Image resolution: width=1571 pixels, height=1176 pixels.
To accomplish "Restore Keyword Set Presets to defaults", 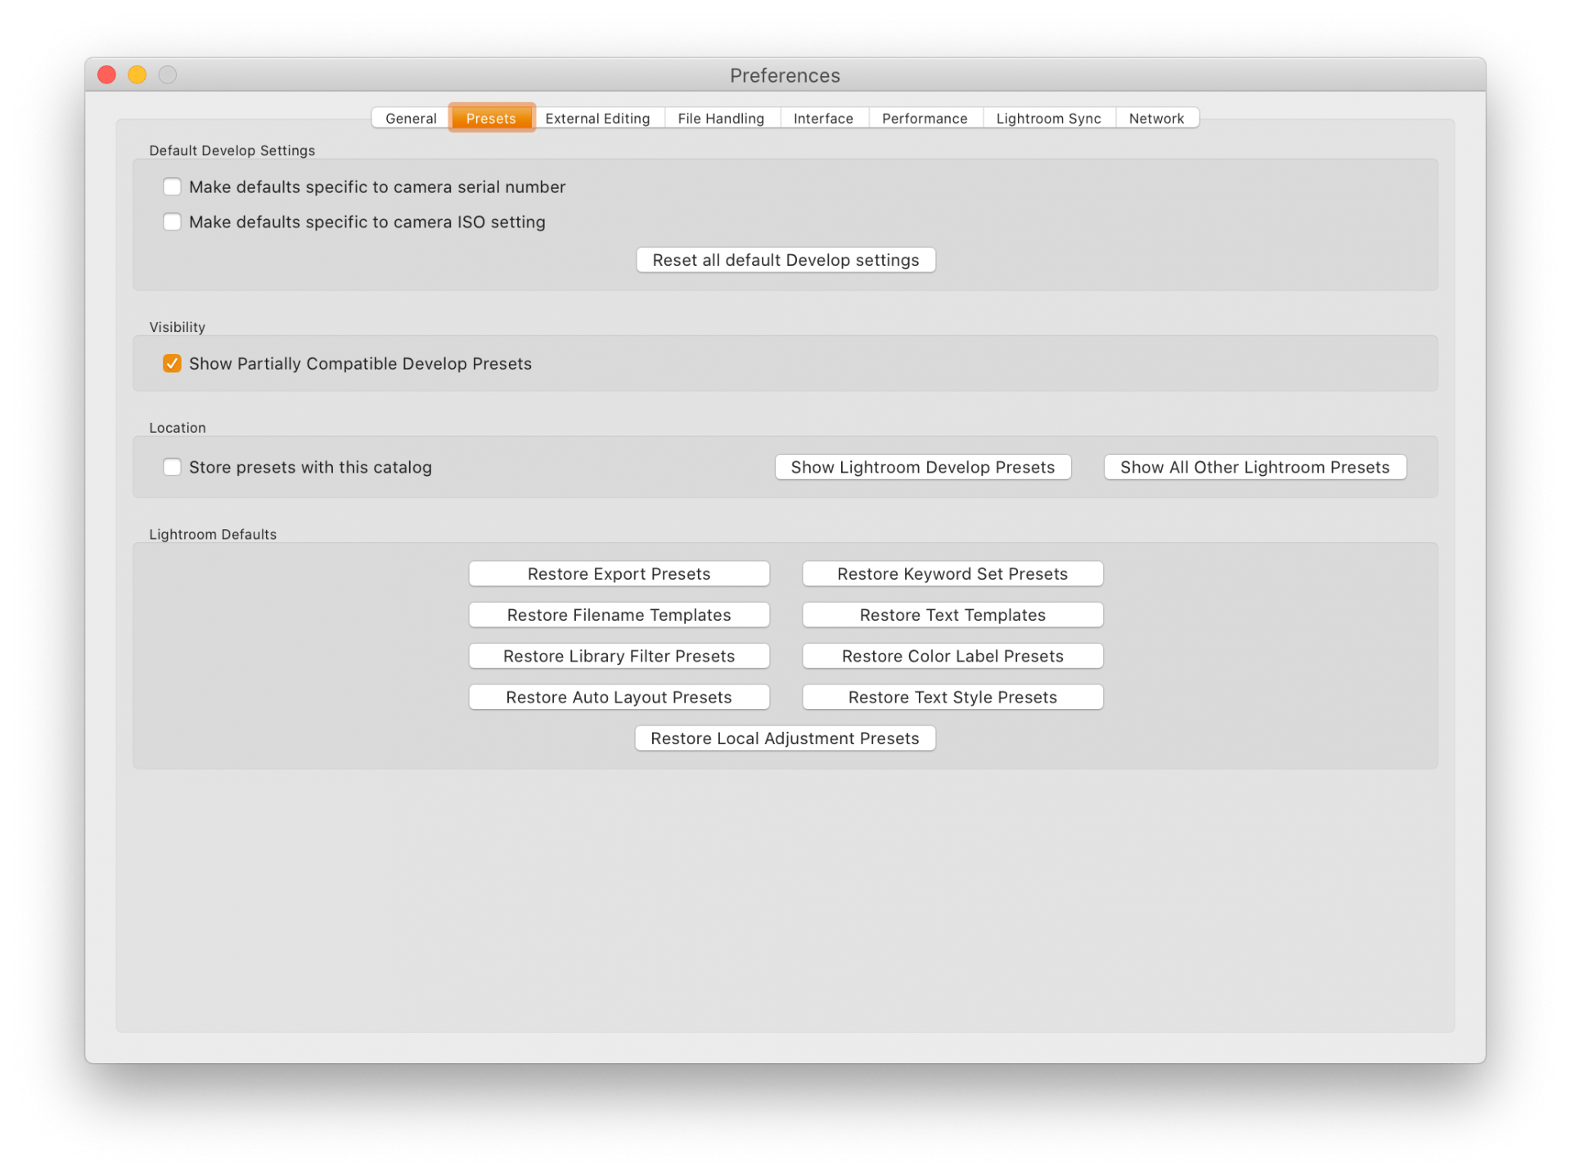I will [x=951, y=573].
